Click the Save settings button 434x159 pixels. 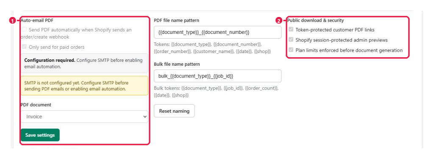point(40,135)
